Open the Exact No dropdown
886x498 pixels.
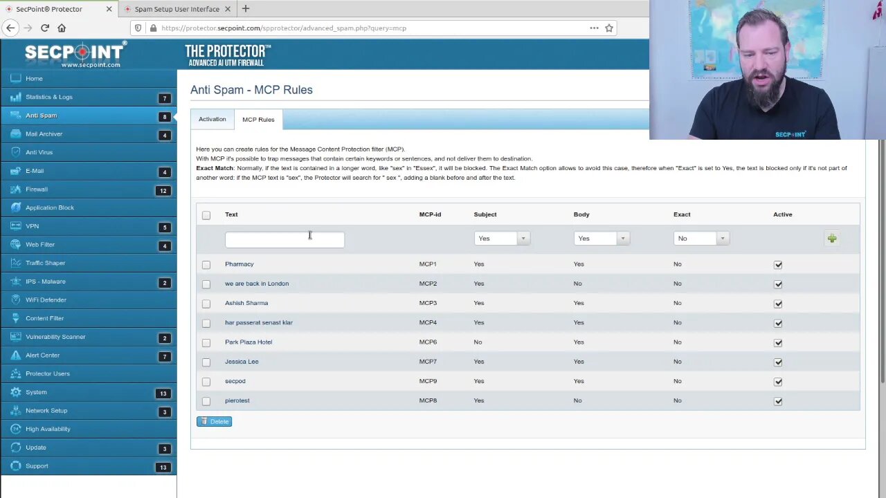[x=701, y=238]
